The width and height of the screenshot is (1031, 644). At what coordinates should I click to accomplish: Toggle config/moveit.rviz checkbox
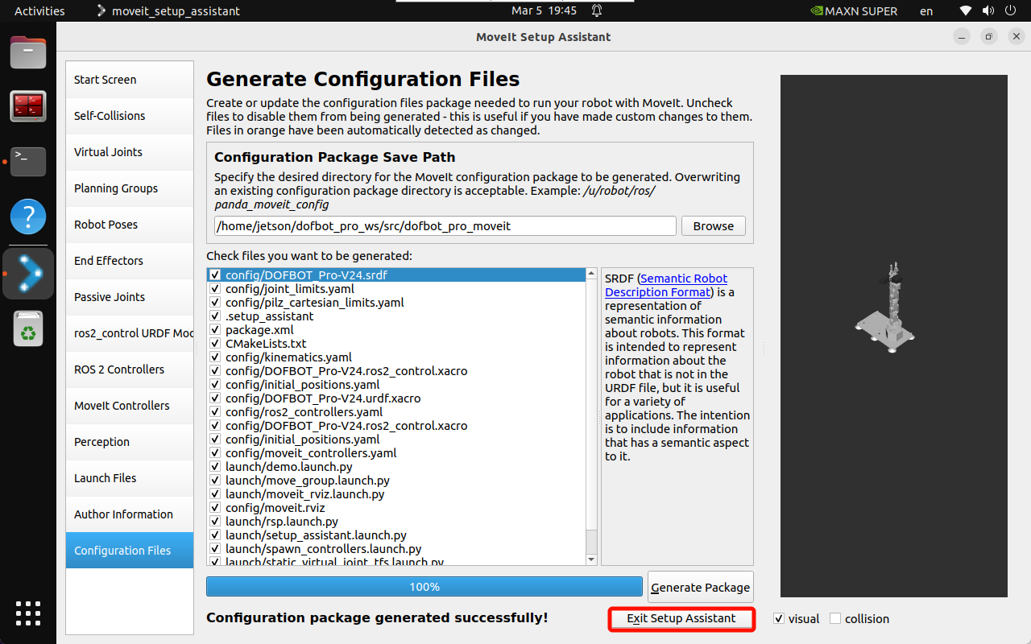click(215, 508)
